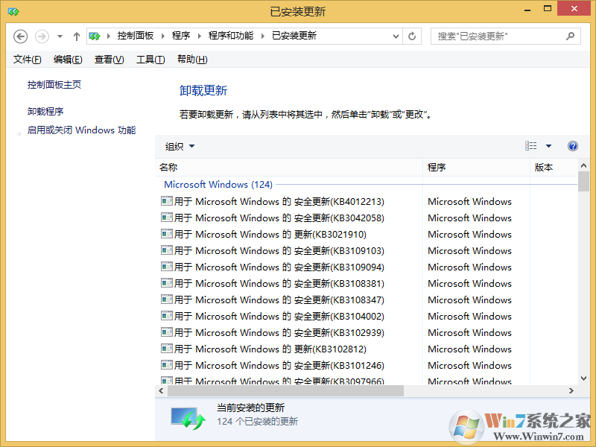Click the search magnifier in the search box
Image resolution: width=596 pixels, height=447 pixels.
570,36
